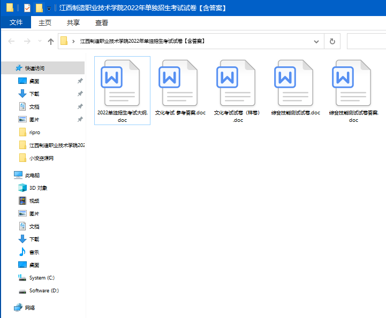The width and height of the screenshot is (386, 318).
Task: Switch to the 共享 tab
Action: click(73, 22)
